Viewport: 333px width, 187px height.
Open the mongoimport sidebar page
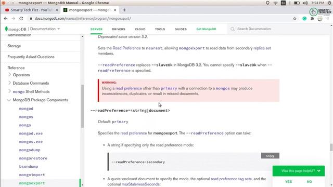click(32, 175)
